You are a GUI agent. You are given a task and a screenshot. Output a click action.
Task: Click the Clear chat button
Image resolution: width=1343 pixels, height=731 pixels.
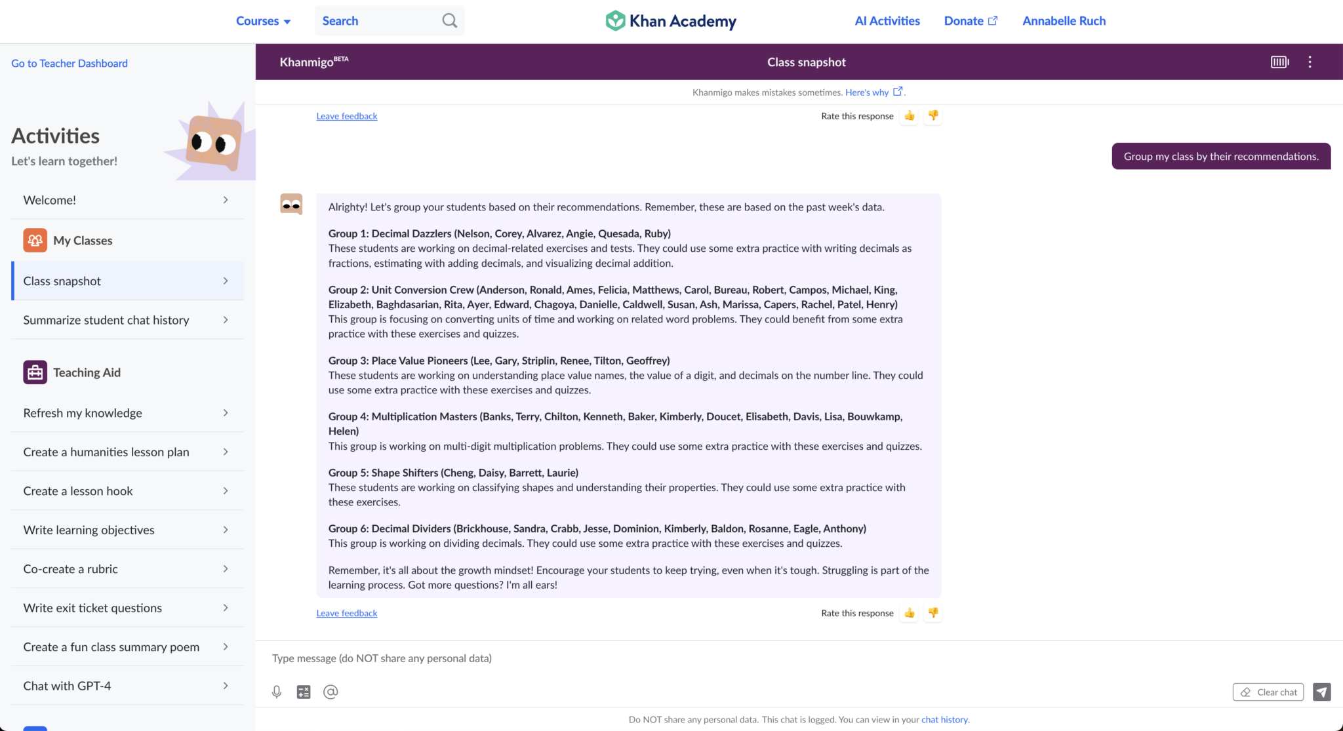1268,692
